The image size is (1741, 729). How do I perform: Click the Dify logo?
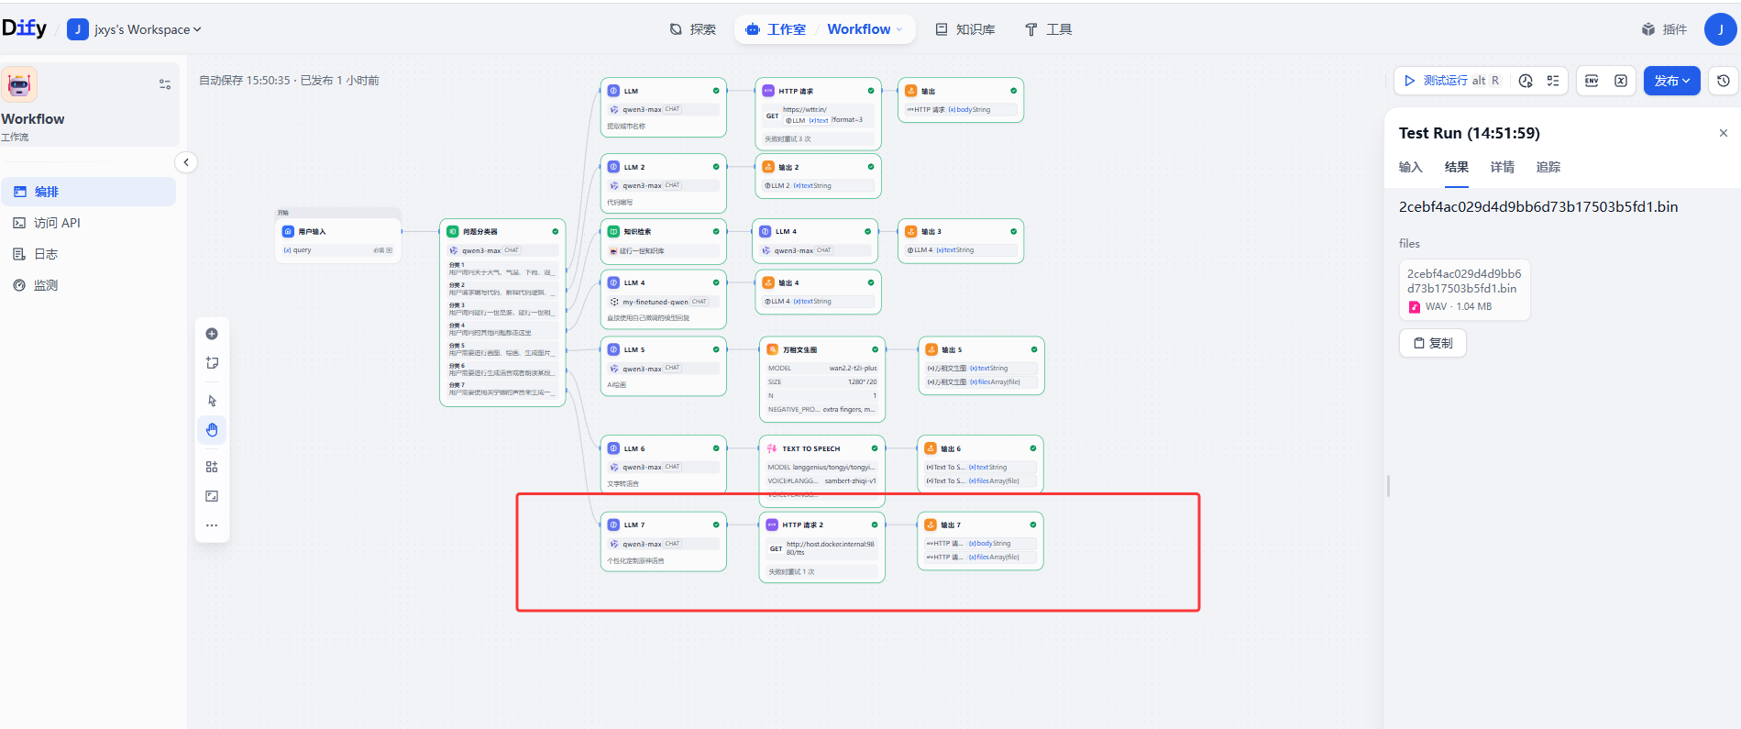pyautogui.click(x=25, y=28)
